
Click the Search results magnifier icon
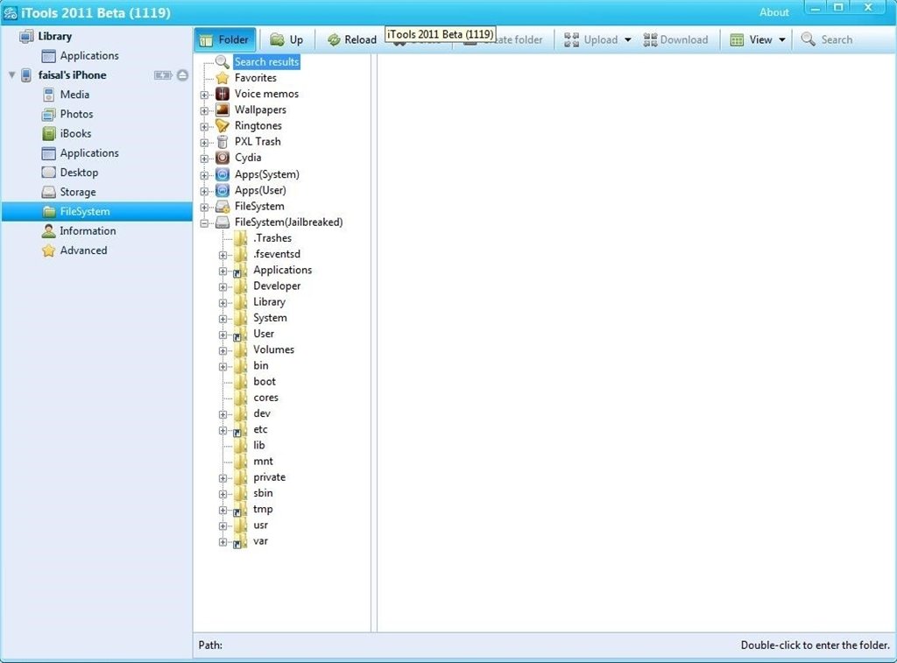click(222, 62)
